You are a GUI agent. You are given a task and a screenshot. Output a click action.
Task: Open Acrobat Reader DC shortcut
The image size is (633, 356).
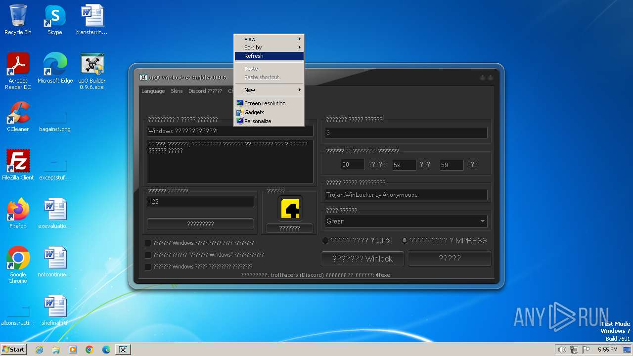18,71
